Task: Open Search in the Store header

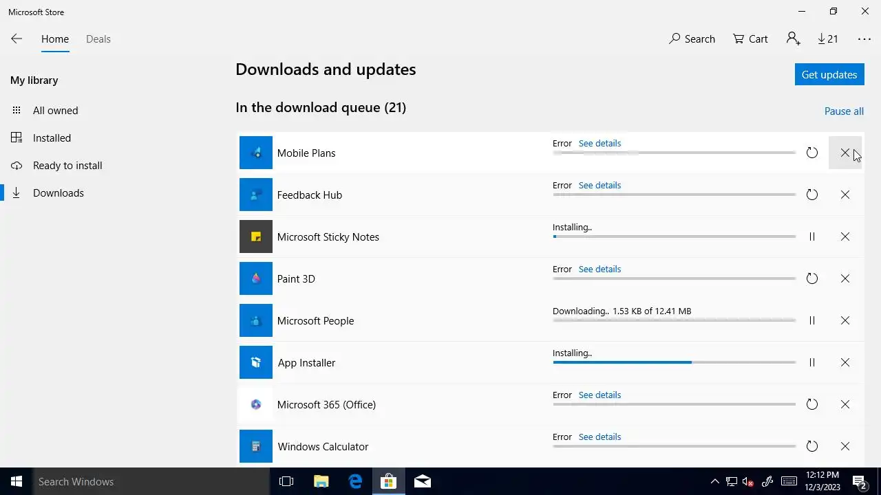Action: pyautogui.click(x=692, y=39)
